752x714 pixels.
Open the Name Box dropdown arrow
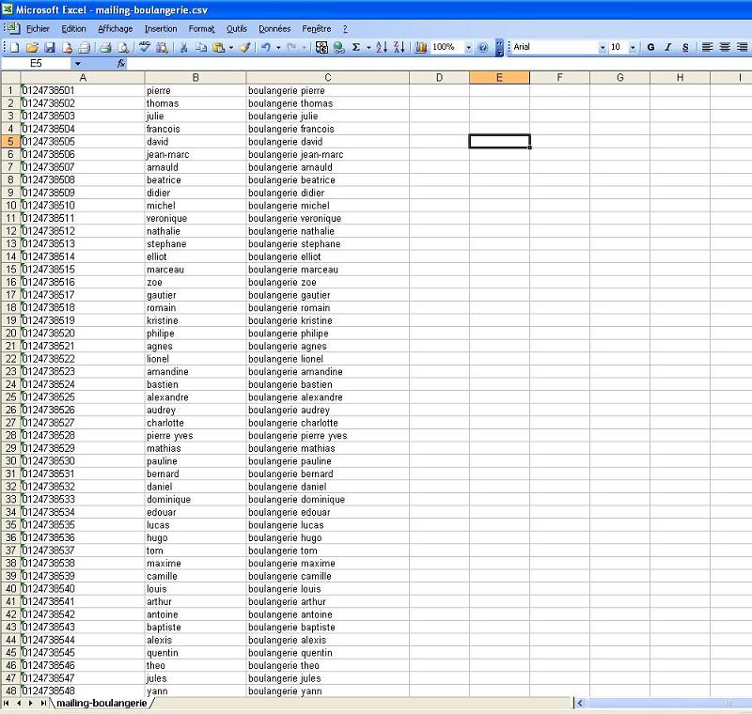pos(77,63)
